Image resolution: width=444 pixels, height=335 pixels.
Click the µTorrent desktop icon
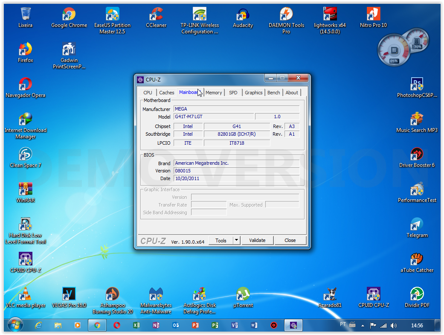click(243, 297)
